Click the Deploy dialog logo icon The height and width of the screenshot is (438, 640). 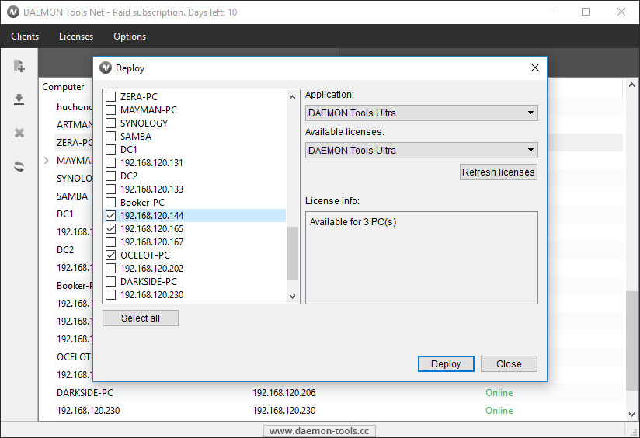click(x=106, y=68)
